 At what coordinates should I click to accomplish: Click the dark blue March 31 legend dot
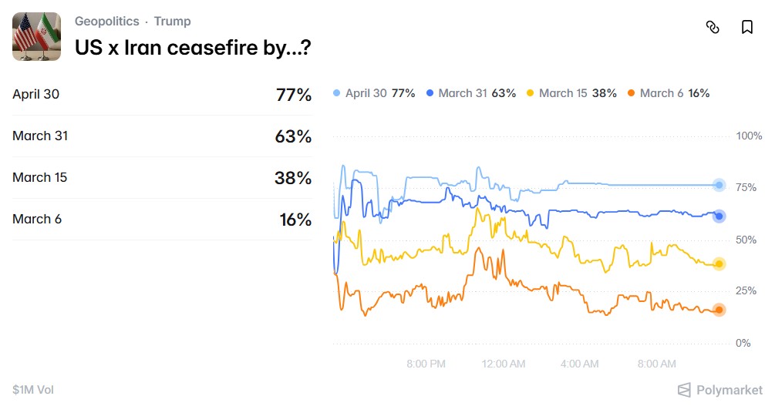[430, 93]
